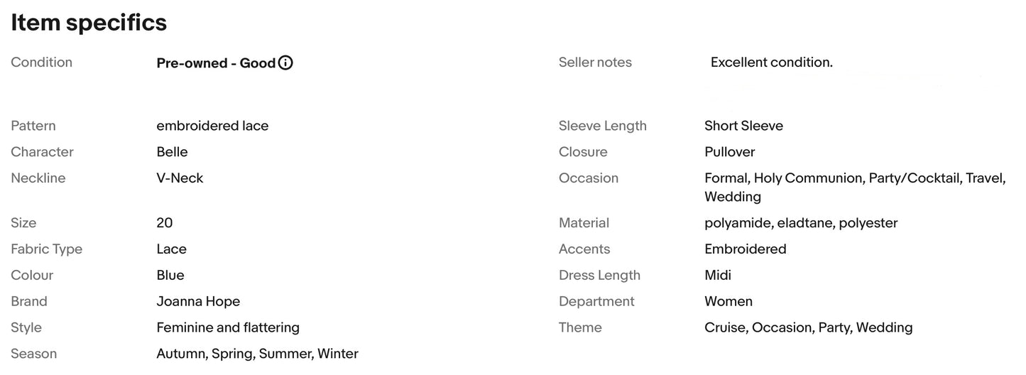Click the Cruise, Occasion, Party, Wedding theme text
This screenshot has height=375, width=1026.
point(809,327)
